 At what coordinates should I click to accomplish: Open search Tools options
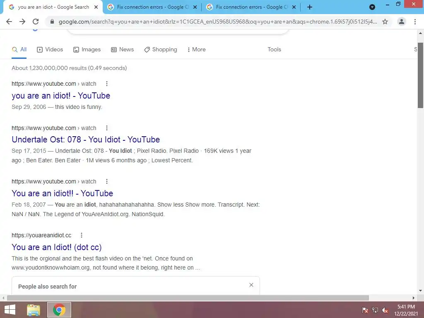click(x=274, y=50)
